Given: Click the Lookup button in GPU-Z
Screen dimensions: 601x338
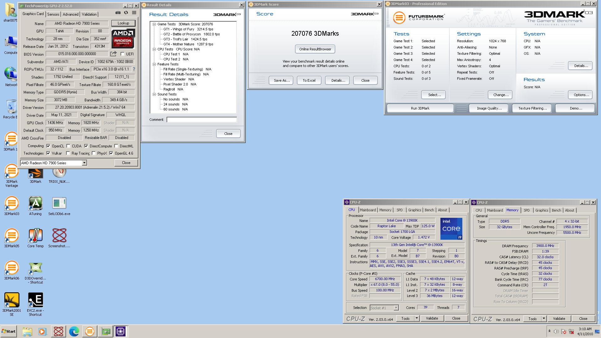Looking at the screenshot, I should point(123,23).
